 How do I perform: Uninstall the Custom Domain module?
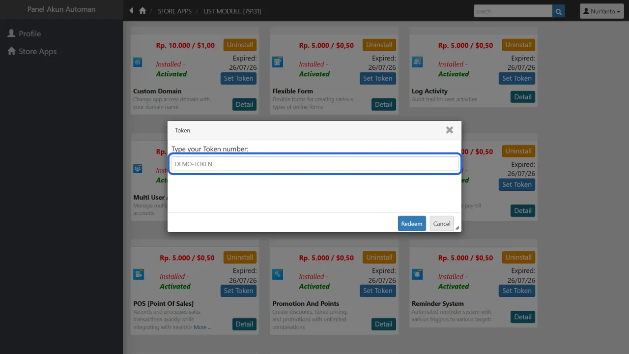(240, 45)
